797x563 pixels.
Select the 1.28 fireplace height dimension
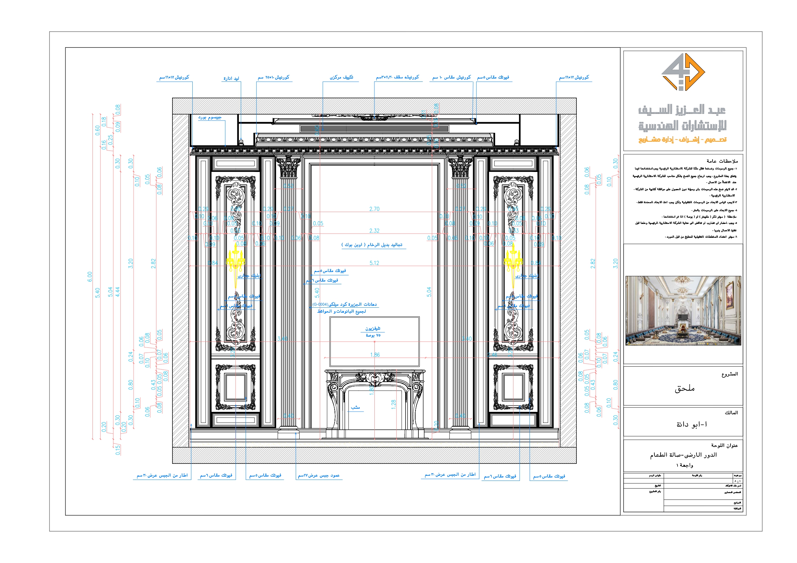pyautogui.click(x=393, y=405)
